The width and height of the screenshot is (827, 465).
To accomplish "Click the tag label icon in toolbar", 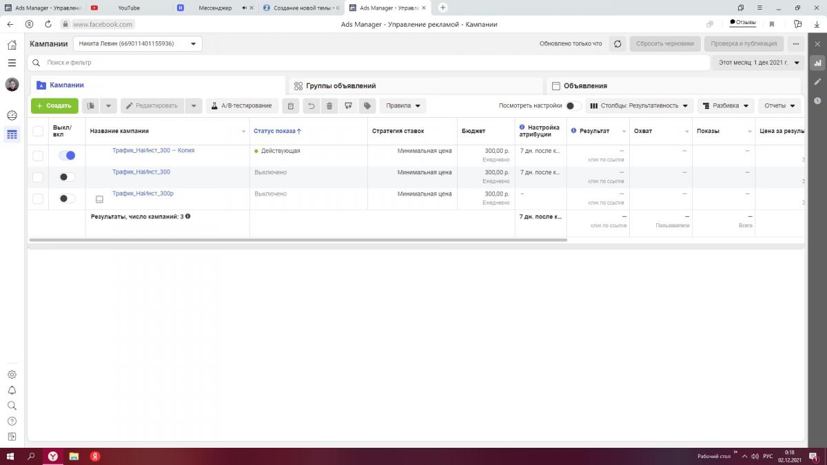I will pyautogui.click(x=367, y=106).
